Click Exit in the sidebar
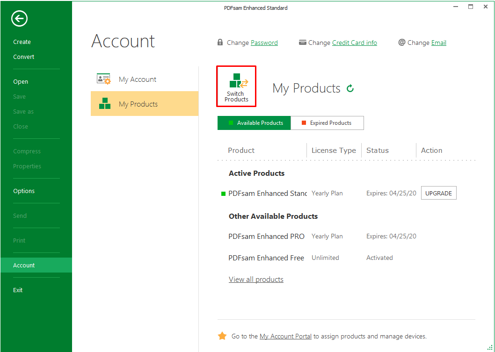Image resolution: width=495 pixels, height=352 pixels. click(x=18, y=290)
